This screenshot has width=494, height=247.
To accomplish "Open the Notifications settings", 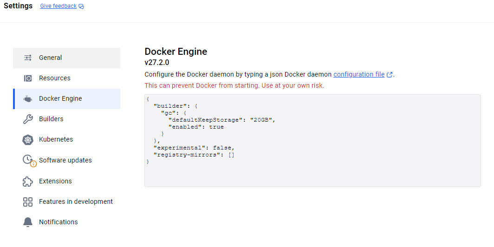I will [66, 222].
